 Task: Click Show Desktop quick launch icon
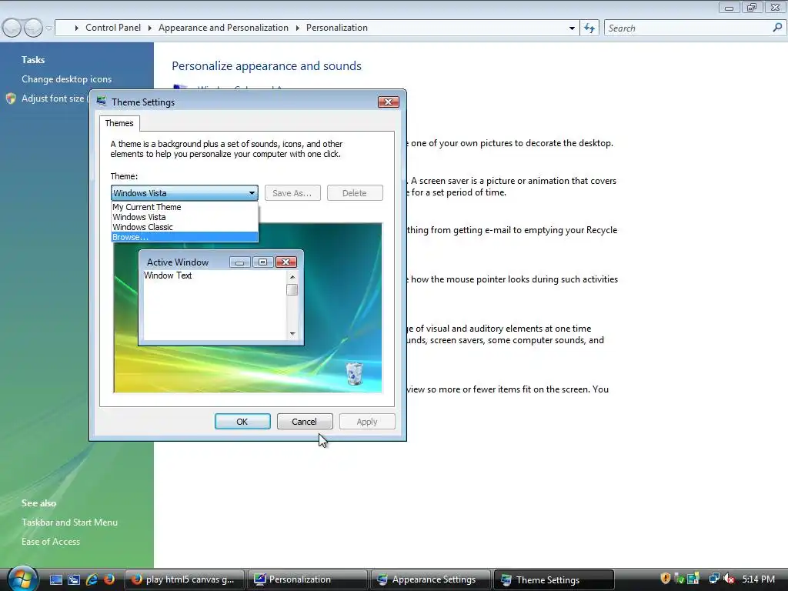pos(55,579)
